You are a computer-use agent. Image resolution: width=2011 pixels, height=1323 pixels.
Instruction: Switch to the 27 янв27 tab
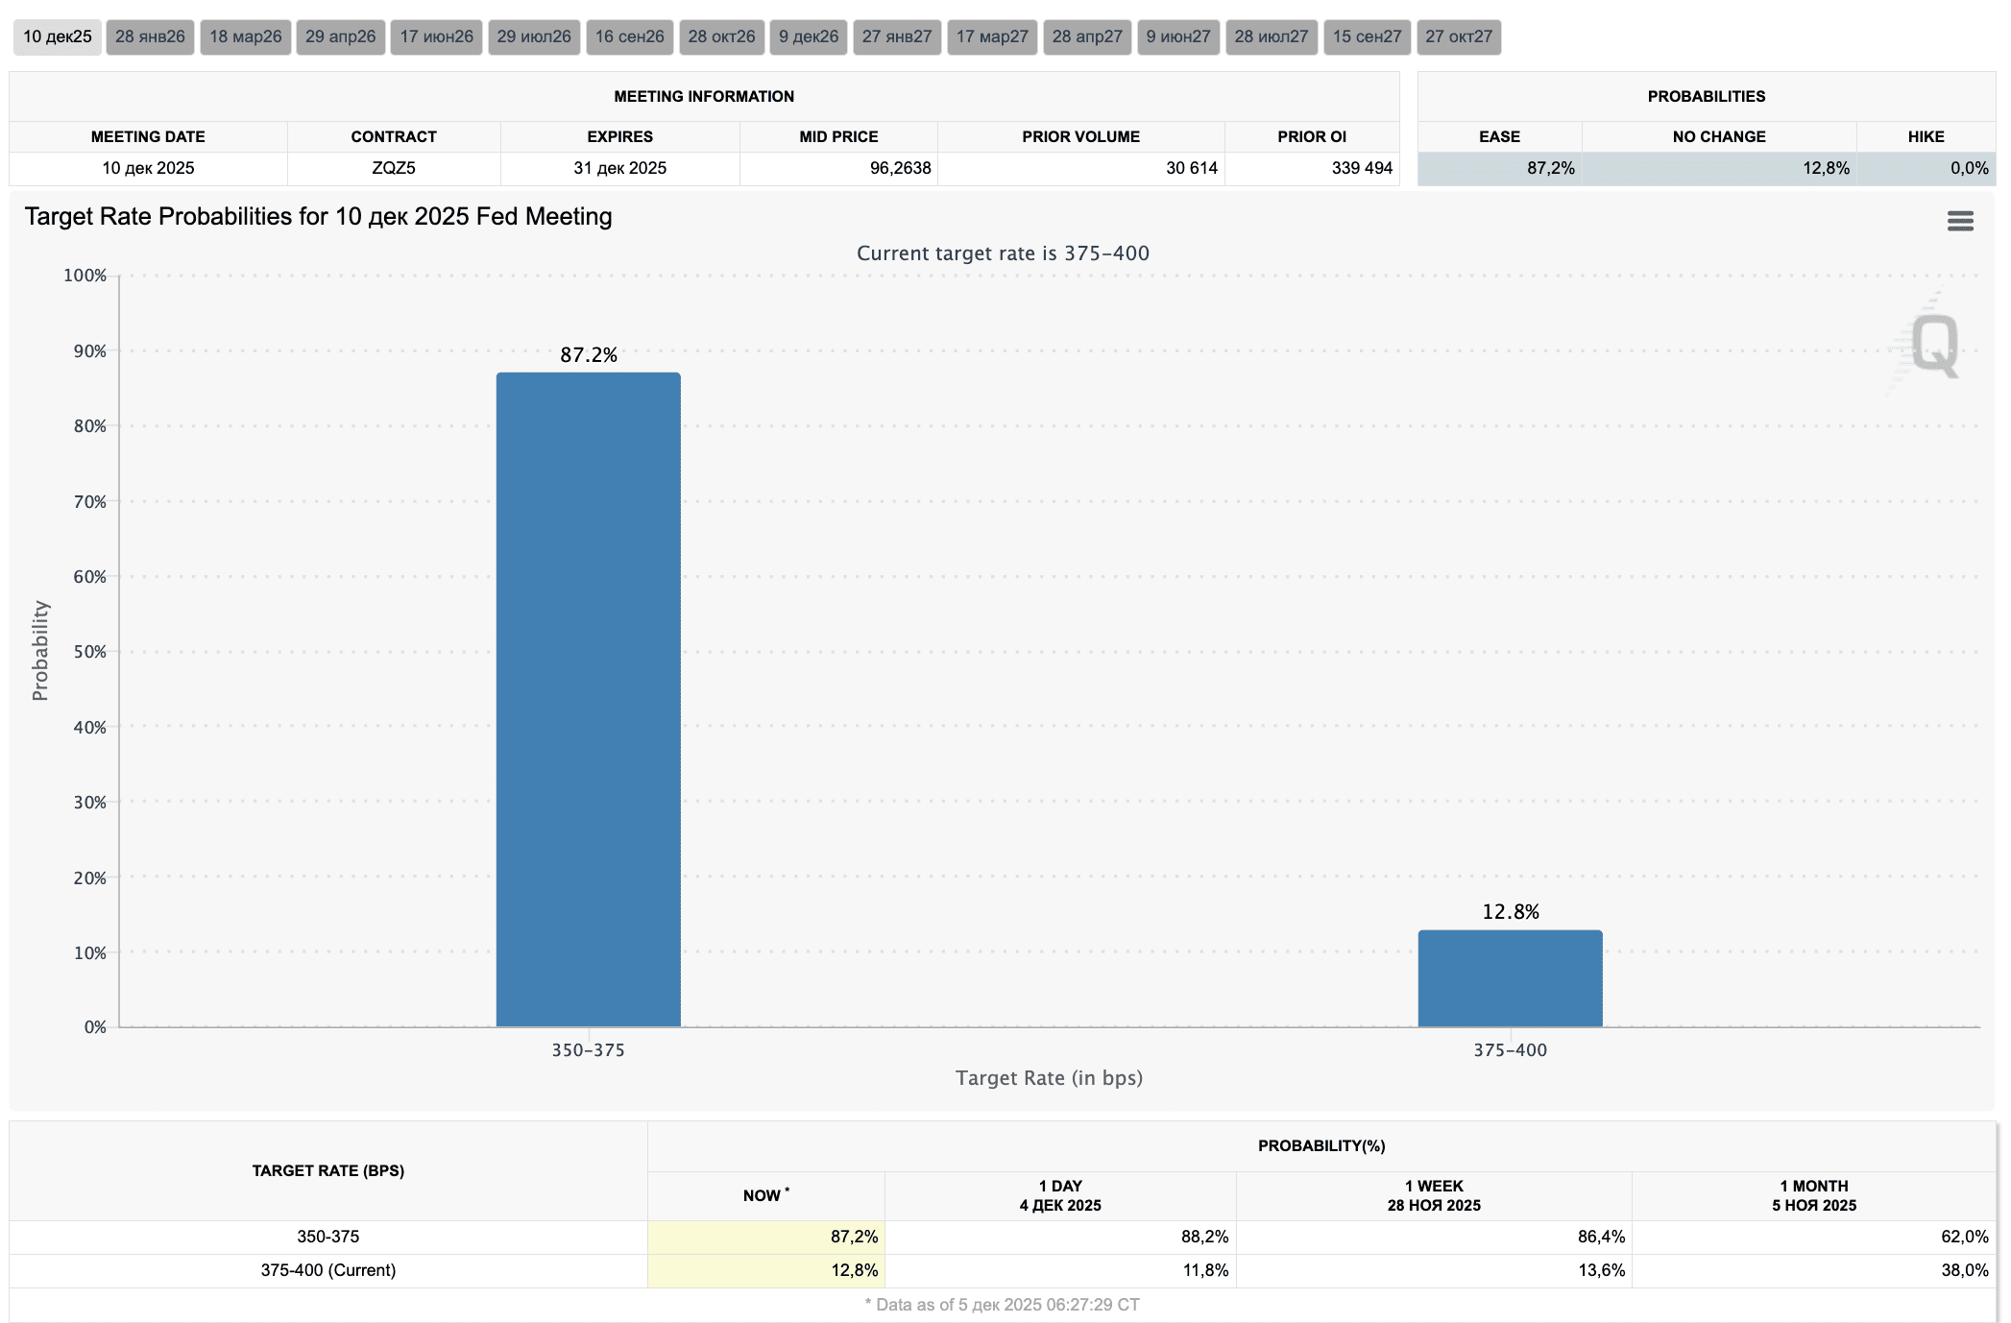point(896,37)
